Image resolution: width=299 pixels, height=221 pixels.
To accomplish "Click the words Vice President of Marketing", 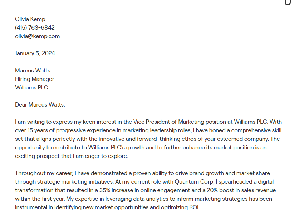I will click(168, 122).
